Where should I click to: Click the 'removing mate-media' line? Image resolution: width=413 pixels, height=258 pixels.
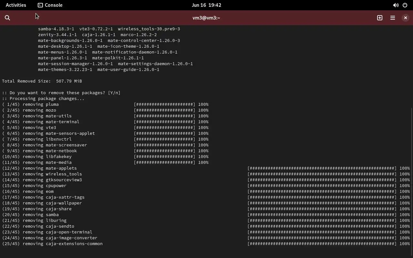[105, 163]
